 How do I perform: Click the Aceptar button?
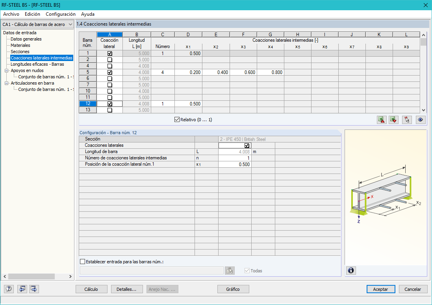pyautogui.click(x=380, y=289)
